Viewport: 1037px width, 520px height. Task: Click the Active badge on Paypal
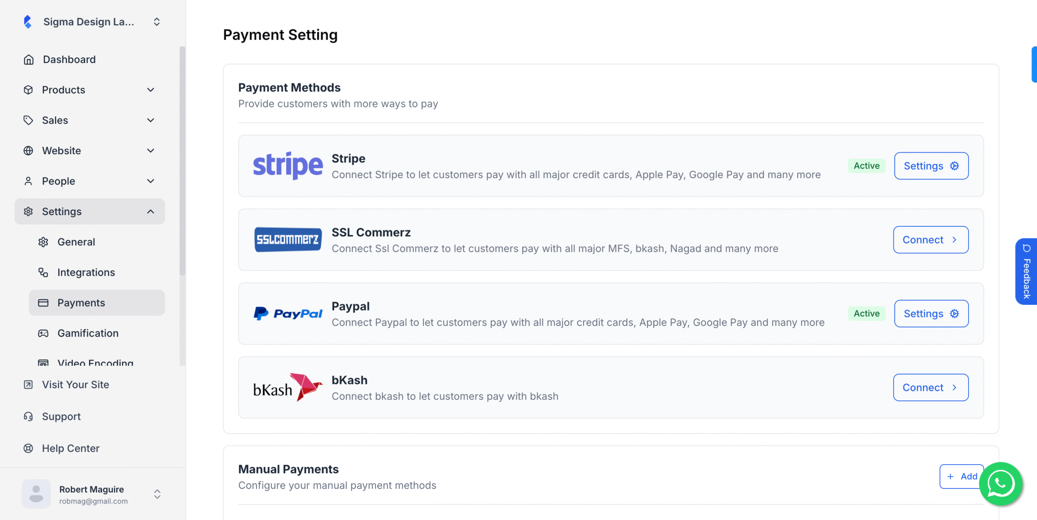click(x=866, y=313)
